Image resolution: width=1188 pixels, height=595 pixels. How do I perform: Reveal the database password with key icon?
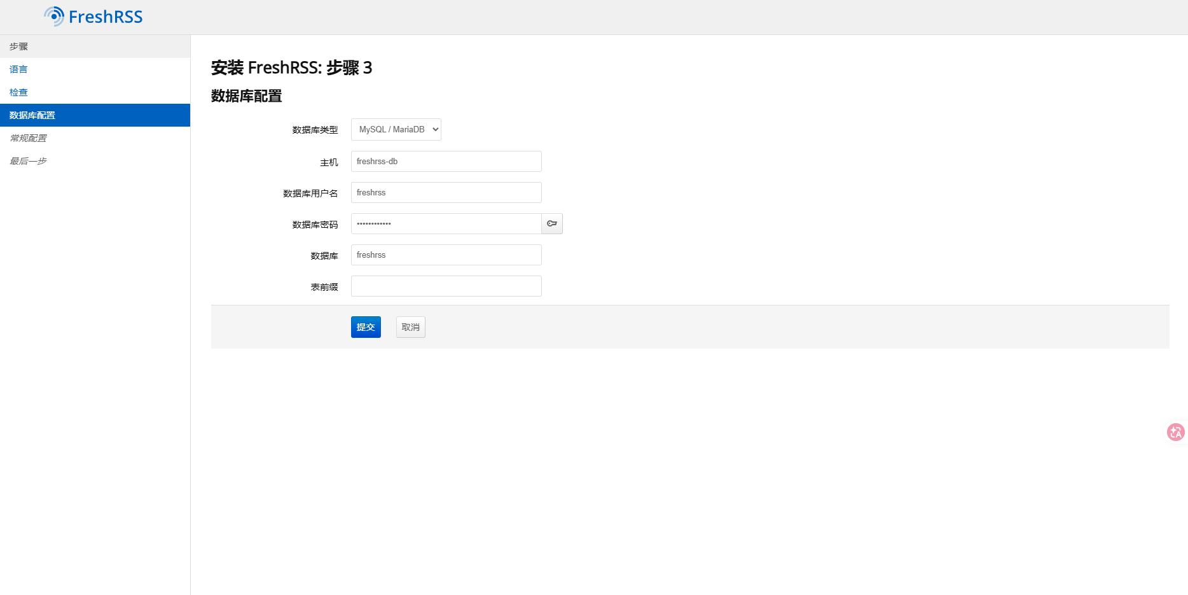tap(552, 223)
